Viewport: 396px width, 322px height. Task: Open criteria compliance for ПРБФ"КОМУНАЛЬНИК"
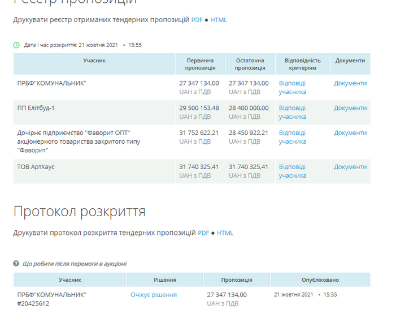292,87
